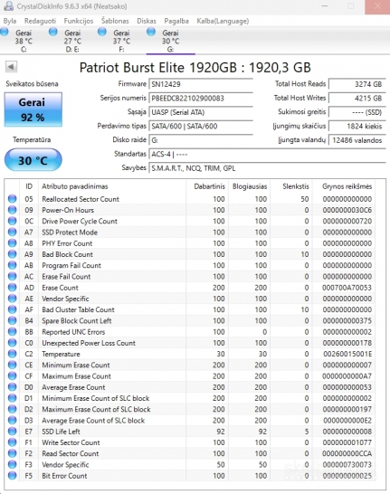Click the 30 °C temperature button

point(33,160)
